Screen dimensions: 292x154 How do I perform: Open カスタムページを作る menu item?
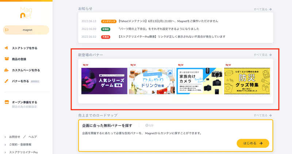(26, 70)
